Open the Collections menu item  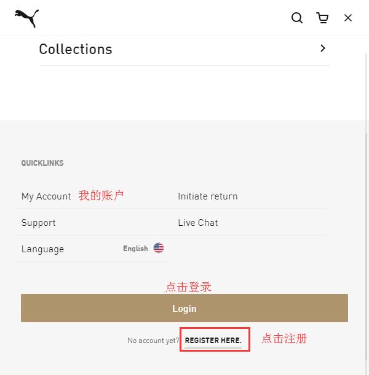[x=184, y=50]
